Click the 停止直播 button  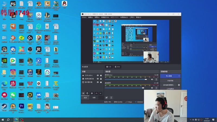click(169, 76)
